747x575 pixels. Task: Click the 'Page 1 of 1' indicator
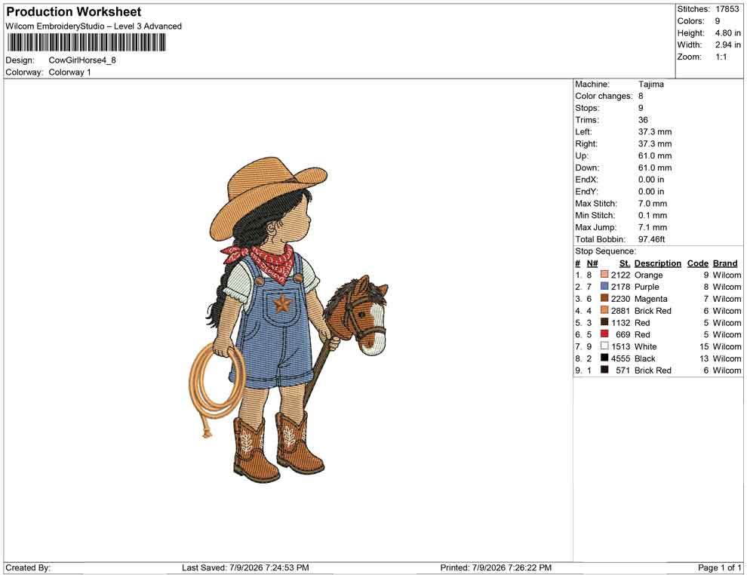pos(719,567)
